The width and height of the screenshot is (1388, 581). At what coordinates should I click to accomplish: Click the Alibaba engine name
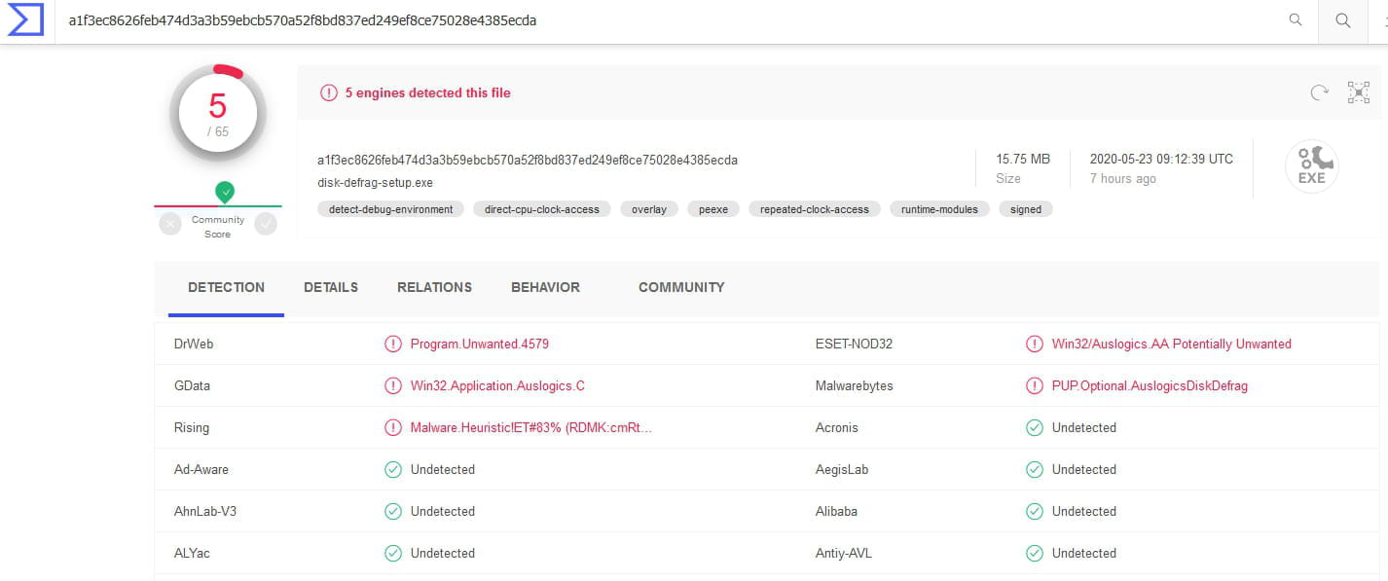point(837,511)
